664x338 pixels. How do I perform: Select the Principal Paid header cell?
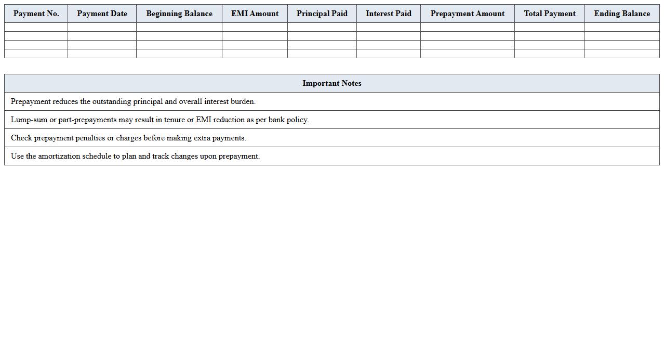(x=322, y=14)
